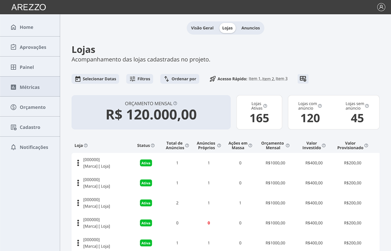The height and width of the screenshot is (251, 391).
Task: Switch to Visão Geral tab
Action: [202, 28]
